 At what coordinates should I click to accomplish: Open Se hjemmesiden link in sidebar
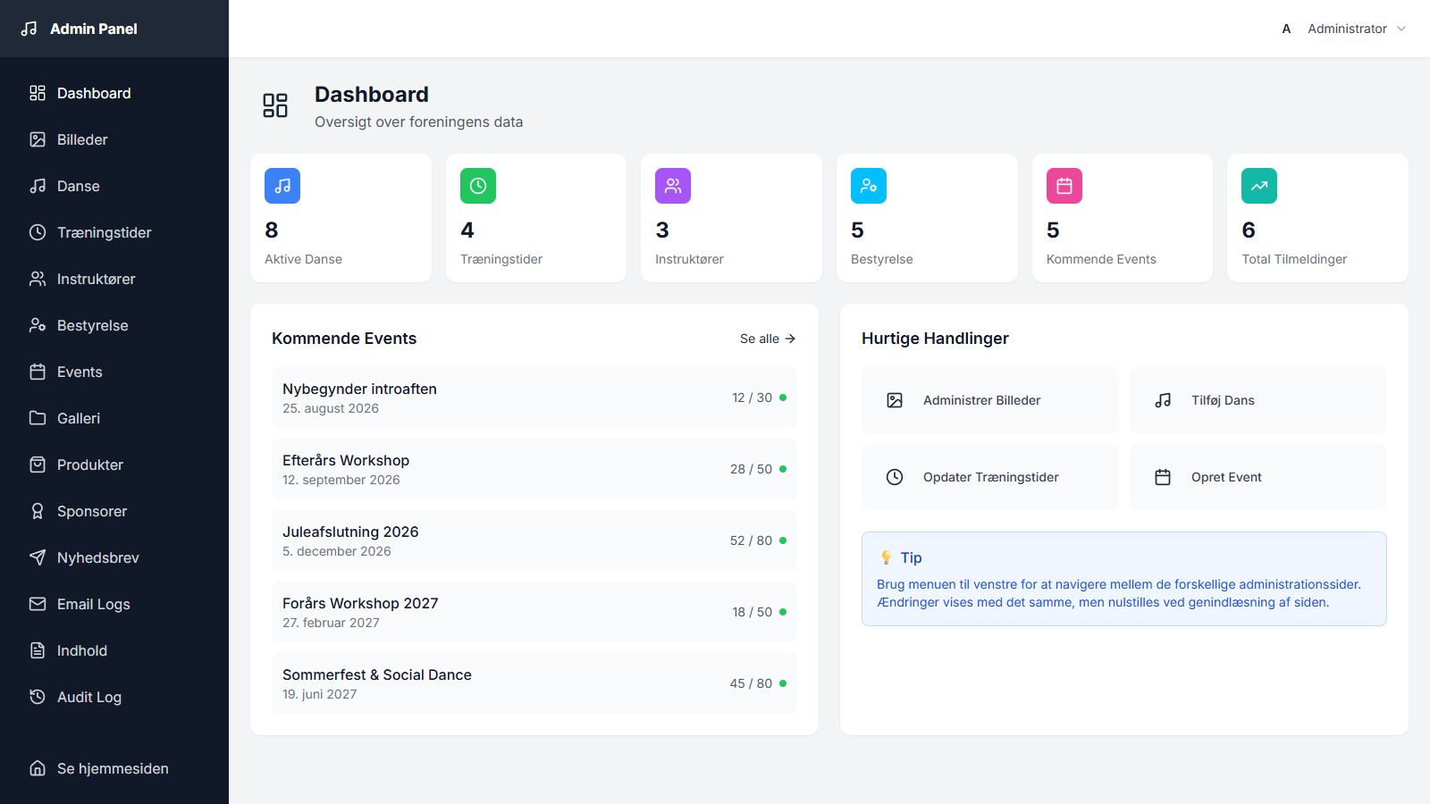114,768
